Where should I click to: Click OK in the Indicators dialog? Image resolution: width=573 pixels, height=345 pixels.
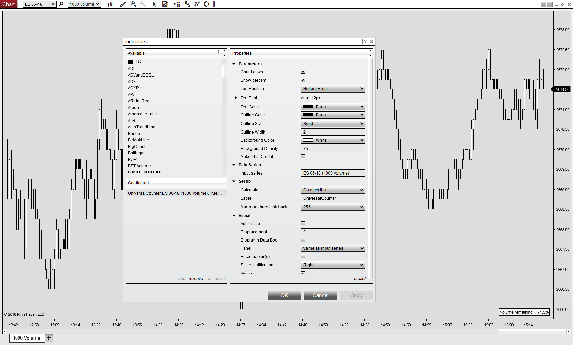[284, 295]
